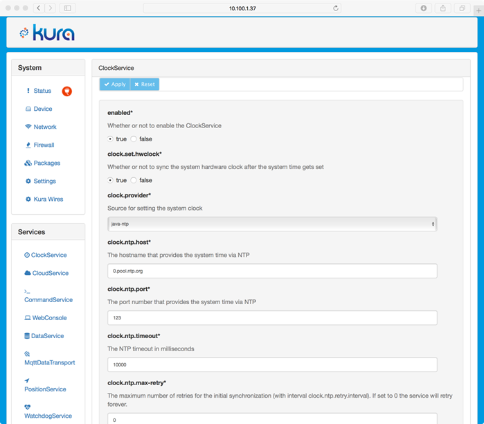Screen dimensions: 484x424
Task: Click the DataService database icon
Action: click(x=27, y=336)
